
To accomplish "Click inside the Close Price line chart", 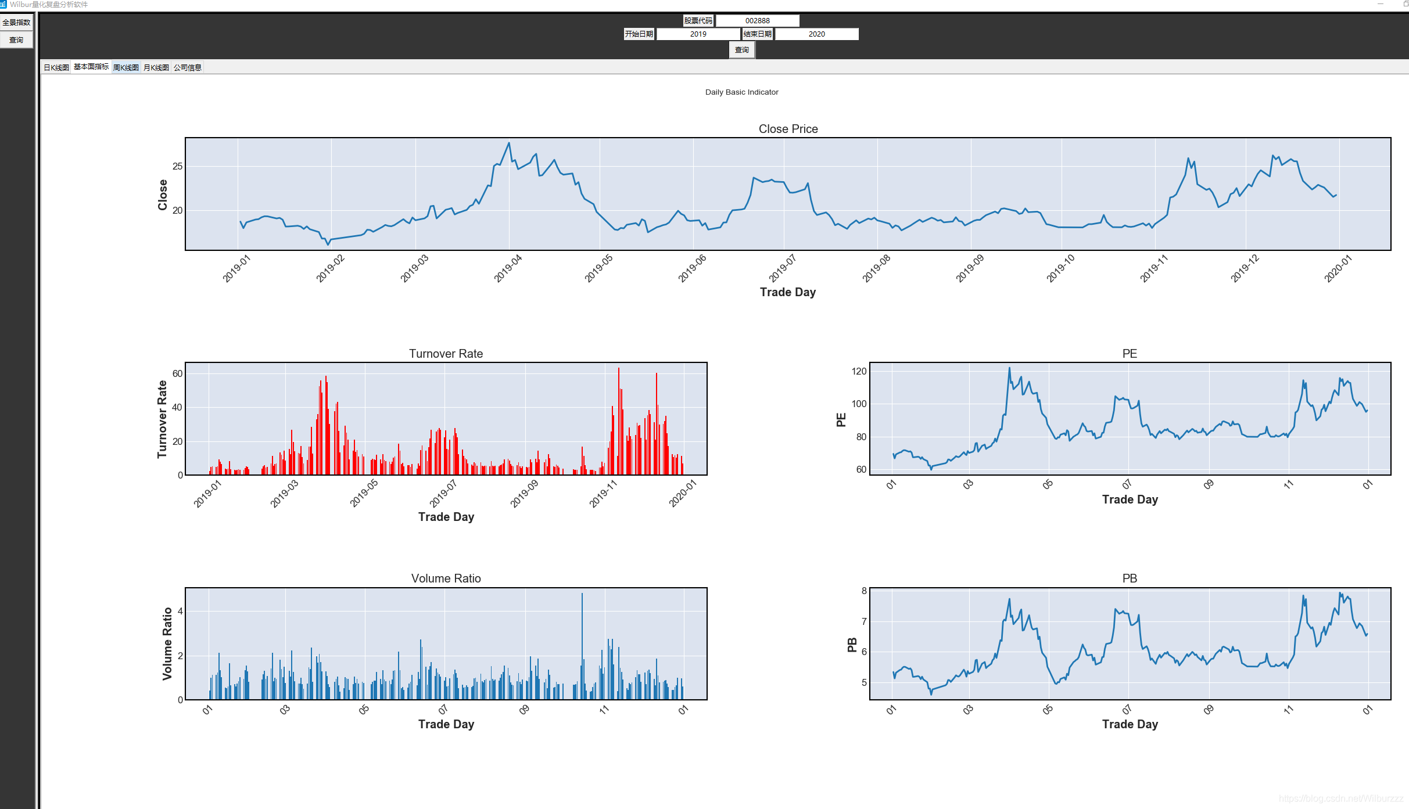I will [x=787, y=193].
